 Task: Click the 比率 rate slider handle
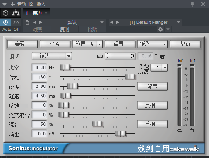(65, 67)
